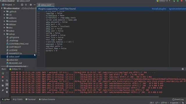Open Event Log
186x104 pixels.
click(x=178, y=99)
